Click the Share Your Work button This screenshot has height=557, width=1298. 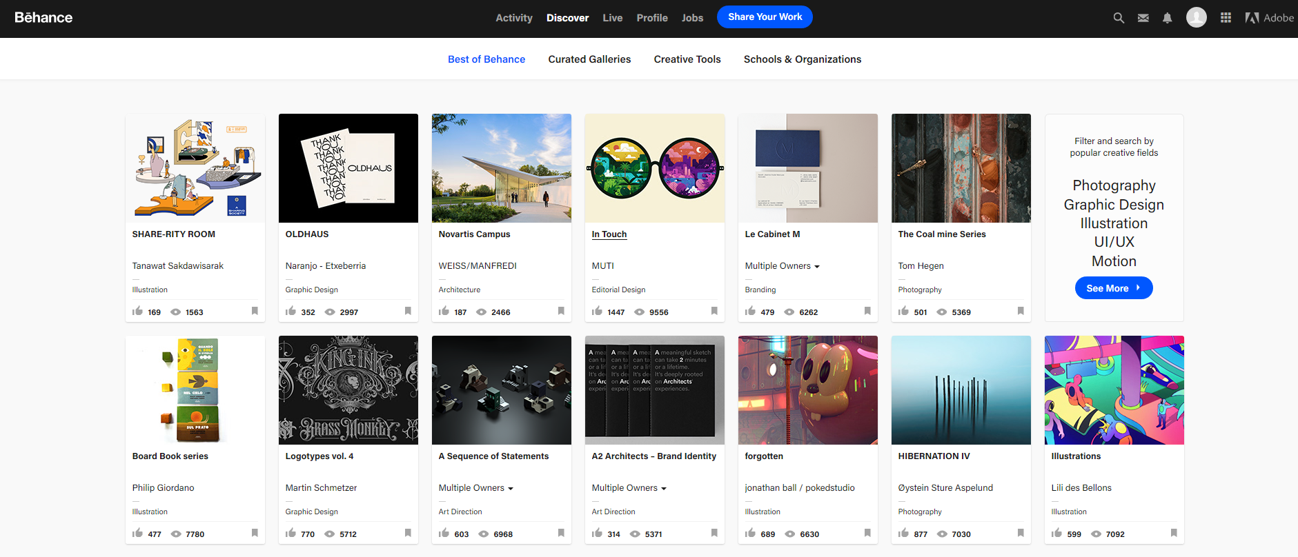point(765,17)
